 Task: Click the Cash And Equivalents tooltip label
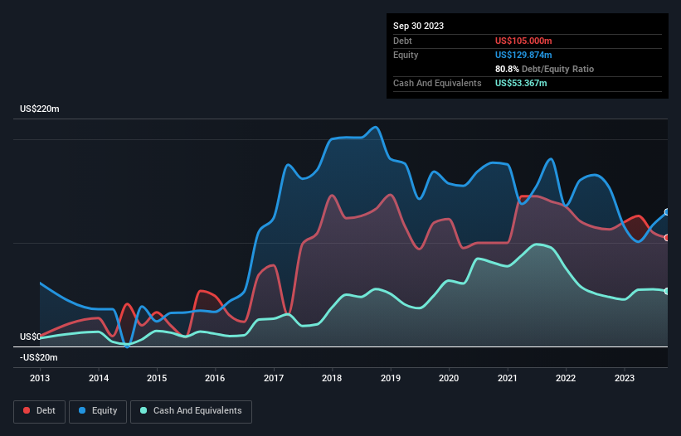pos(437,83)
